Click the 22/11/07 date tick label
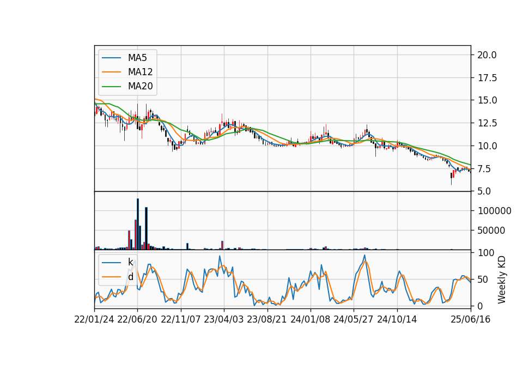The width and height of the screenshot is (523, 376). [x=181, y=319]
